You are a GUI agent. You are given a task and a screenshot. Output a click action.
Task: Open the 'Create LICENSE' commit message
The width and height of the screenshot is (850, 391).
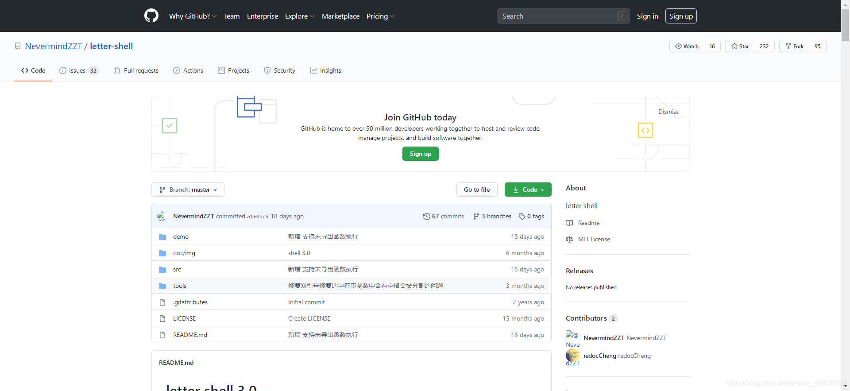309,319
